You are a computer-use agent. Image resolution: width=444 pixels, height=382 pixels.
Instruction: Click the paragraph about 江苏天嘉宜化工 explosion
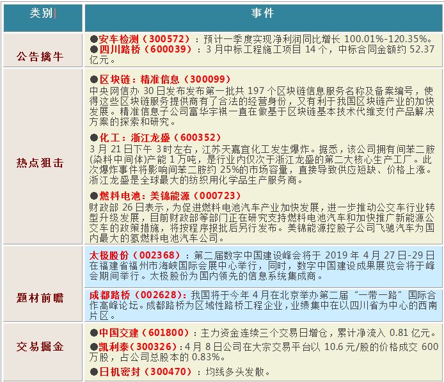point(262,164)
